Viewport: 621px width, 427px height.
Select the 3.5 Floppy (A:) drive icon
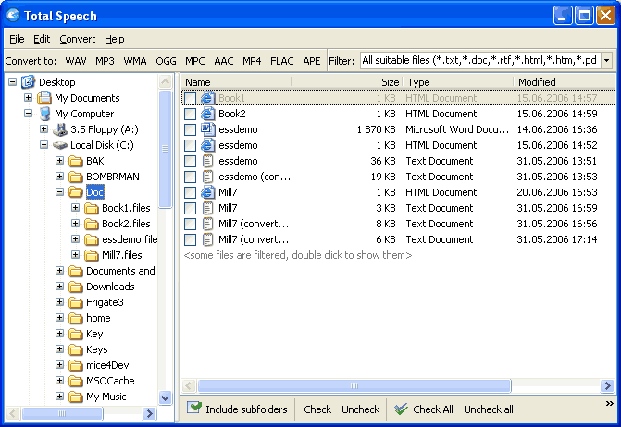click(60, 129)
